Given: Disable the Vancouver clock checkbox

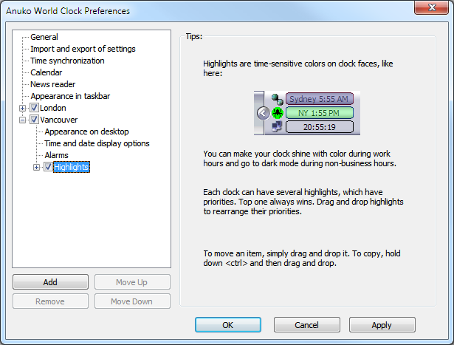Looking at the screenshot, I should point(34,120).
